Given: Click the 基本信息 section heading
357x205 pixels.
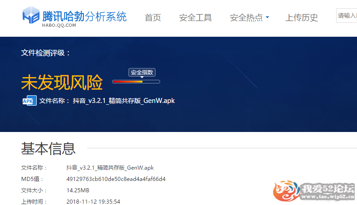Looking at the screenshot, I should [x=48, y=149].
